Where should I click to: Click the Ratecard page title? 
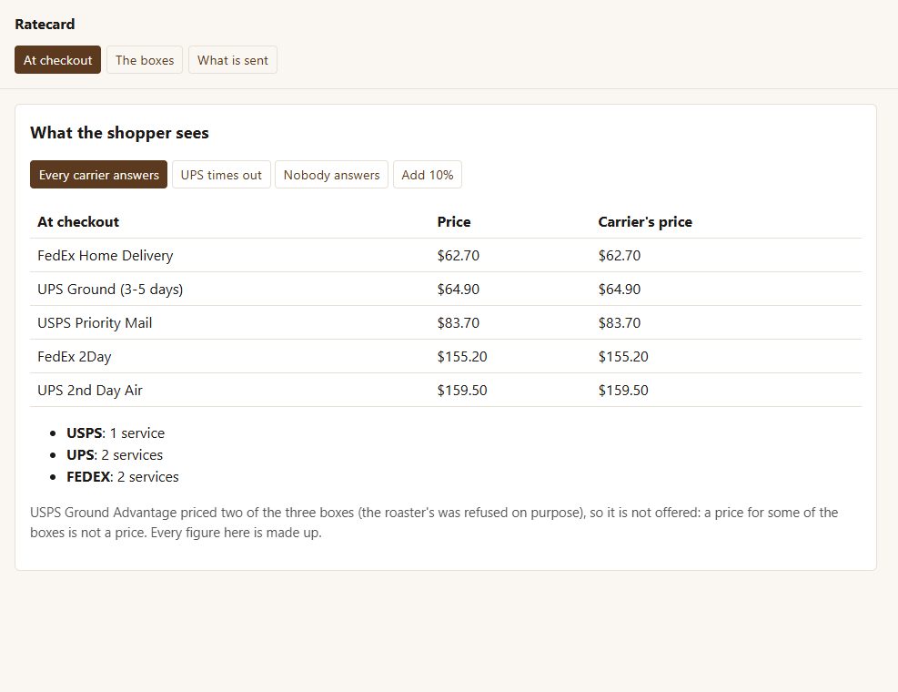45,24
